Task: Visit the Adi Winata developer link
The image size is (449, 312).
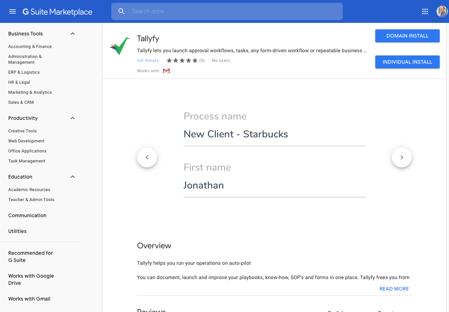Action: pos(148,60)
